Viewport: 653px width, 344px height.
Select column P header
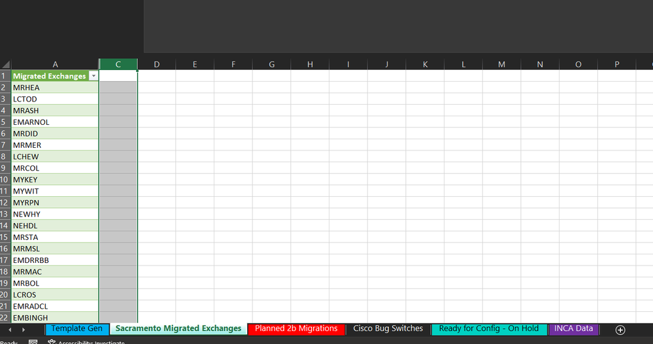coord(617,64)
